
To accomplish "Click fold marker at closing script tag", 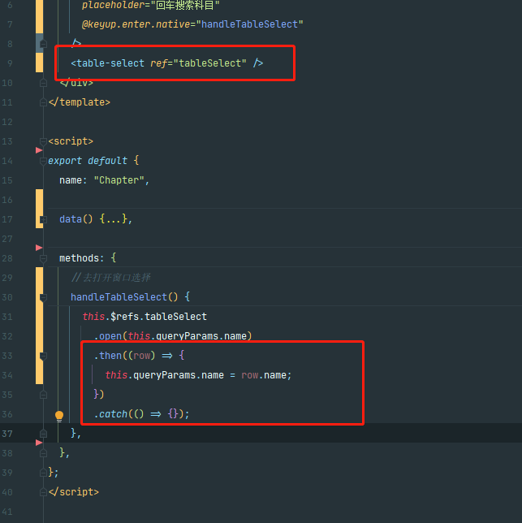I will [x=43, y=492].
